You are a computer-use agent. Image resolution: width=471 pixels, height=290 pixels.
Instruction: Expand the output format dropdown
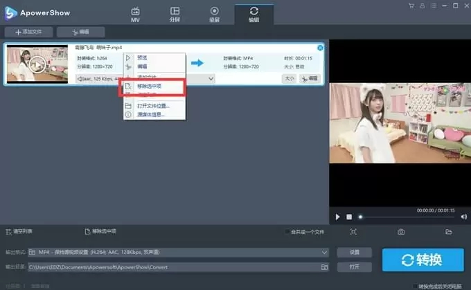point(324,252)
